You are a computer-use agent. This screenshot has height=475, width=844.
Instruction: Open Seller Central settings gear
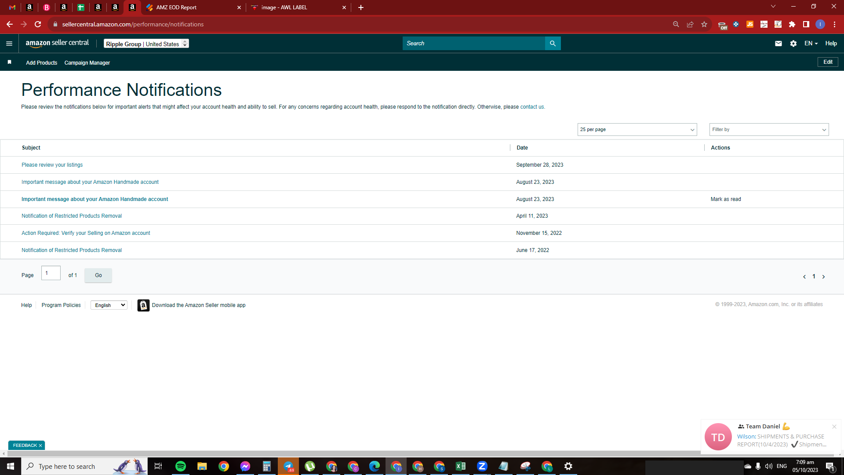793,44
